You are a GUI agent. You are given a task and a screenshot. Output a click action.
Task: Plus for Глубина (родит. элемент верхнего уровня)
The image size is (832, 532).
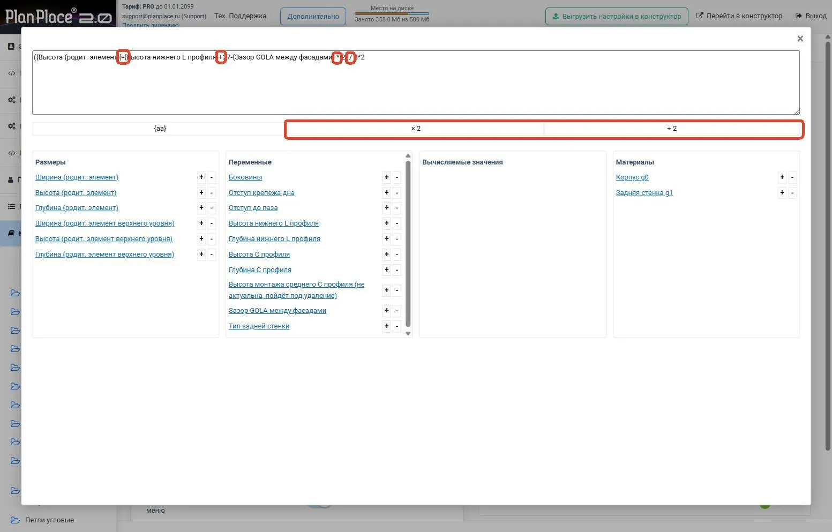pos(201,254)
